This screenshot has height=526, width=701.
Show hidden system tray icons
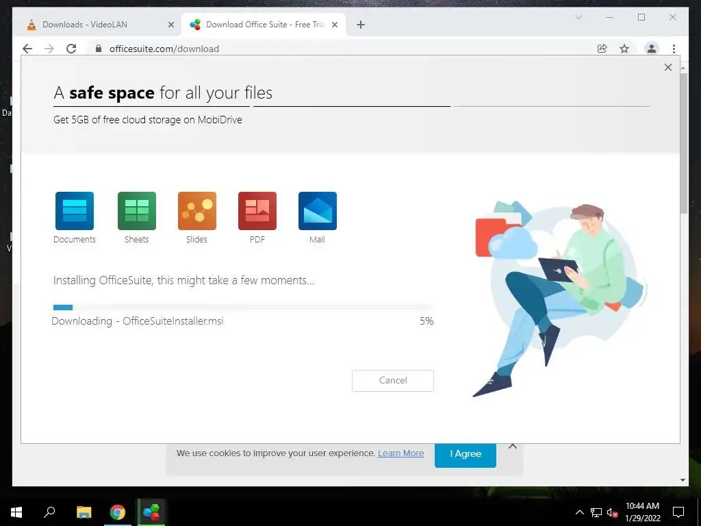click(x=579, y=512)
